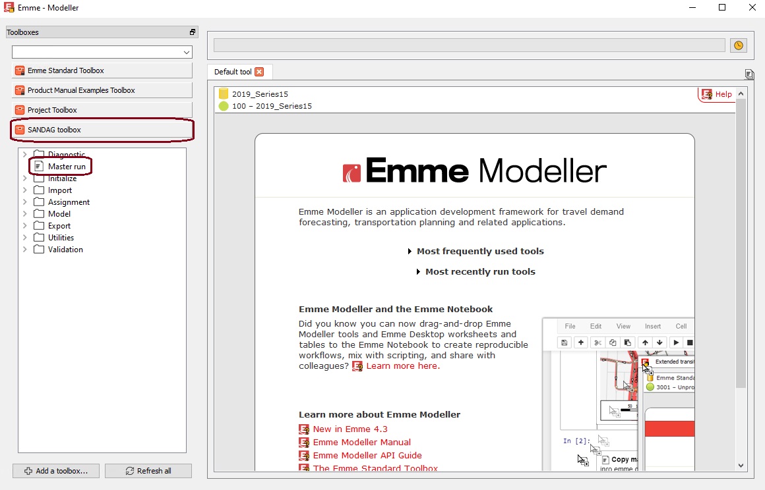The image size is (765, 490).
Task: Click the Master run tool script icon
Action: tap(39, 167)
